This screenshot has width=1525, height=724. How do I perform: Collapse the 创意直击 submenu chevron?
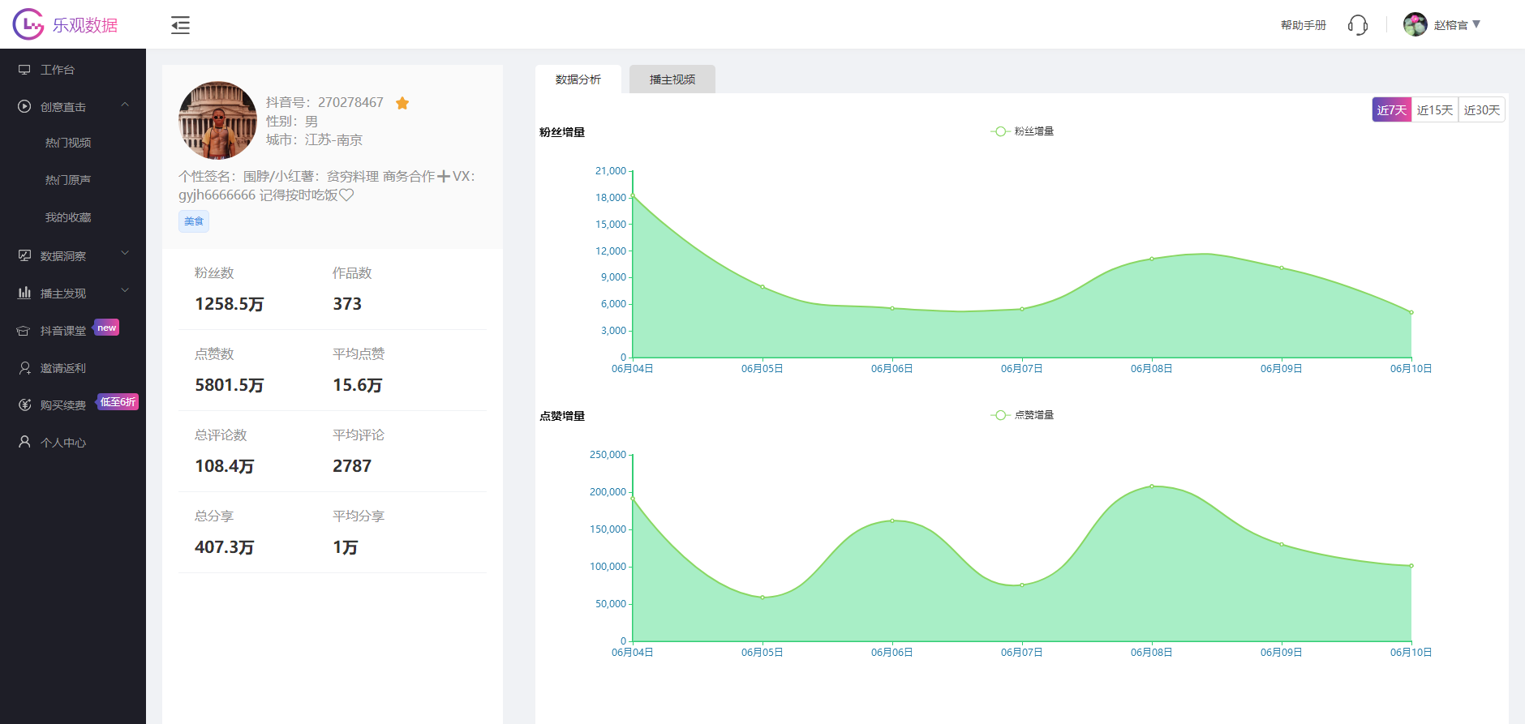click(125, 105)
